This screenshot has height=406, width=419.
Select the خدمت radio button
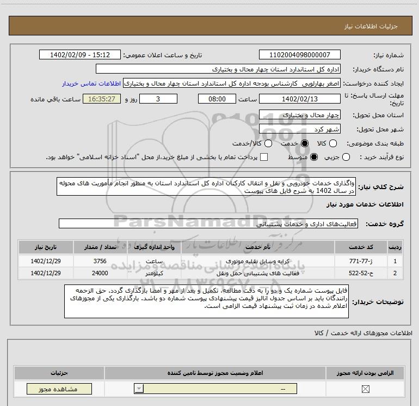tap(305, 143)
